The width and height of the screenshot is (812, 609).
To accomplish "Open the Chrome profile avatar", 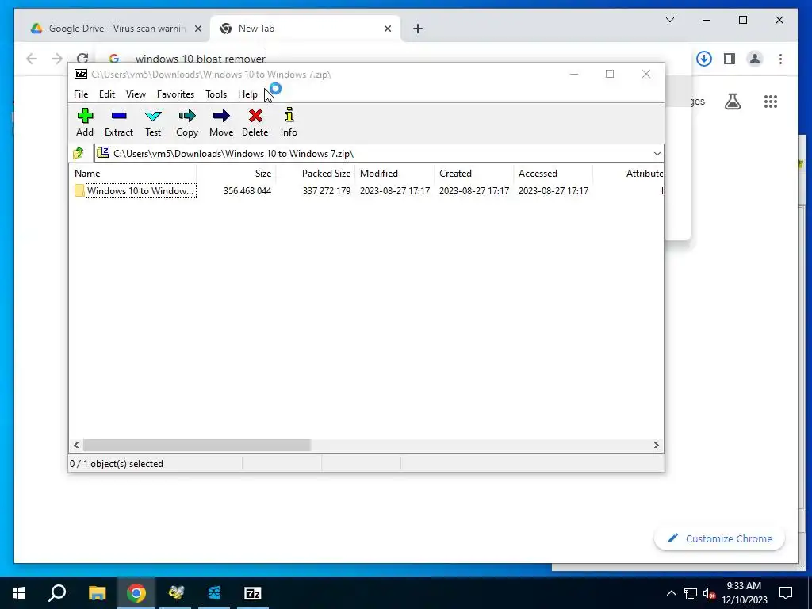I will (755, 59).
